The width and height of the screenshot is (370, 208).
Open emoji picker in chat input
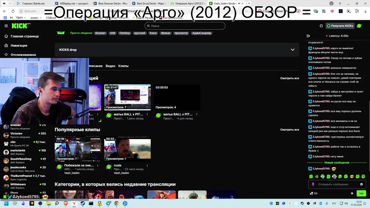coord(361,184)
